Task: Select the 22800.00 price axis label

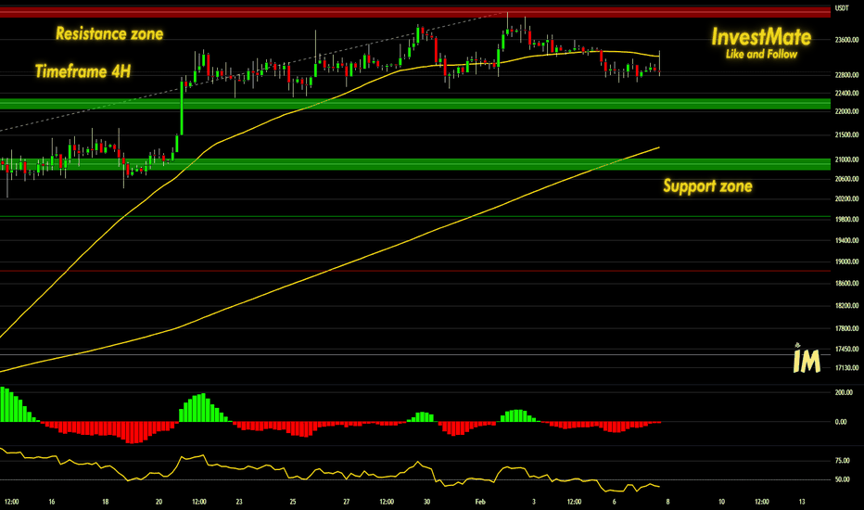Action: [847, 75]
